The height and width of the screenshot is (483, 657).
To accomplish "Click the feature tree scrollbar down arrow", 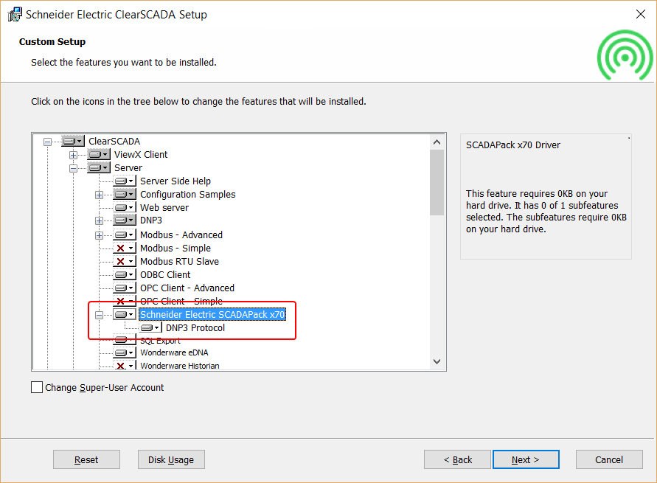I will [x=437, y=361].
